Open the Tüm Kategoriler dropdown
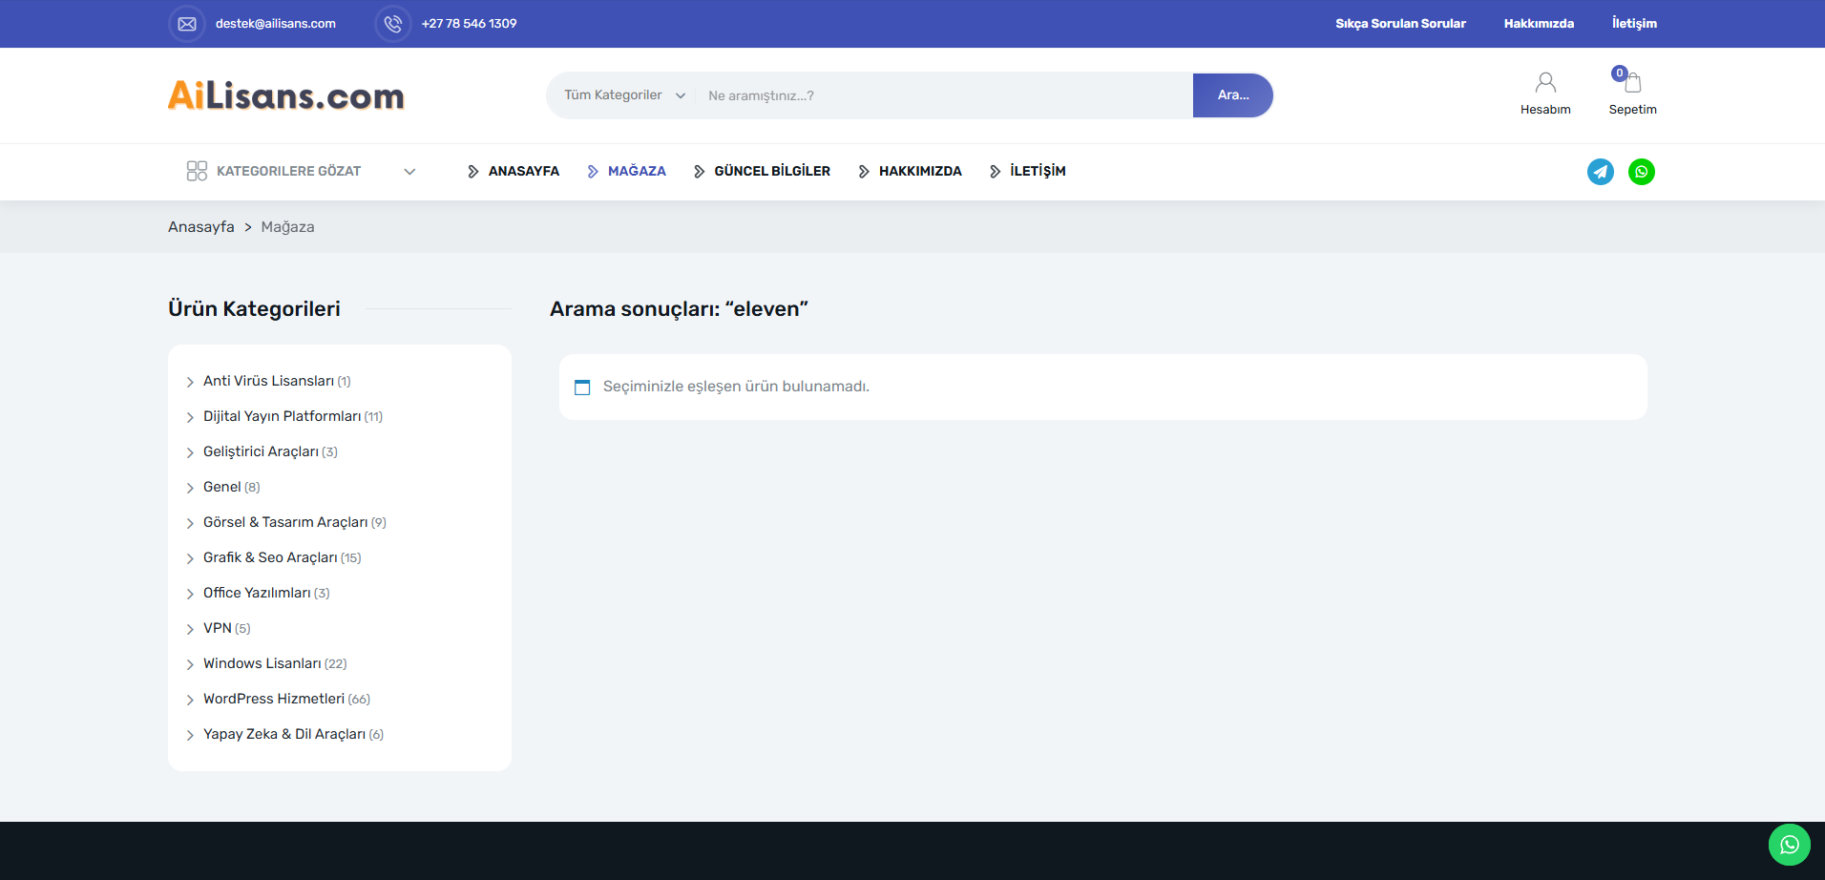Screen dimensions: 1825x880 coord(624,95)
